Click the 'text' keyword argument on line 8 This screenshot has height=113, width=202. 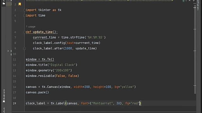70,43
